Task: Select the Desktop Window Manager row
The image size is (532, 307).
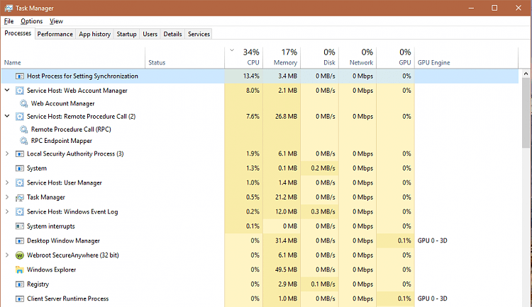Action: pos(260,241)
